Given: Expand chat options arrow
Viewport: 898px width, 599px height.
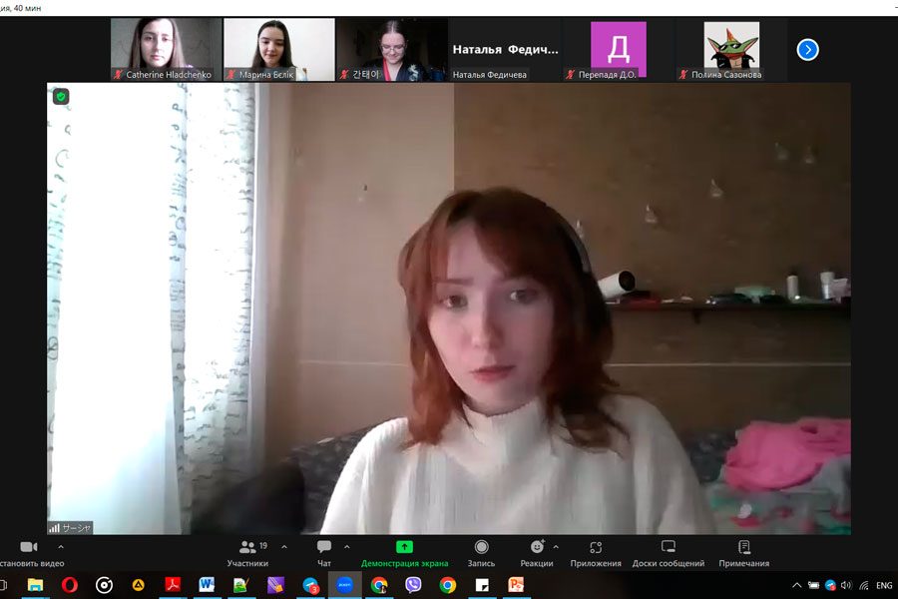Looking at the screenshot, I should [x=346, y=547].
